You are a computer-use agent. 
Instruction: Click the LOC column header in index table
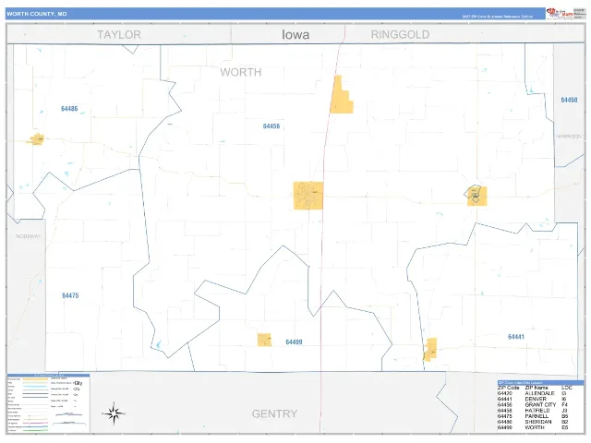pos(567,388)
